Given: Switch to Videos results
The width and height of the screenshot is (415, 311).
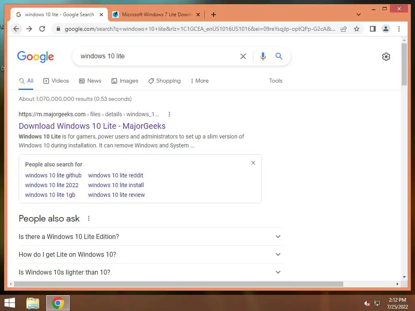Looking at the screenshot, I should (56, 81).
